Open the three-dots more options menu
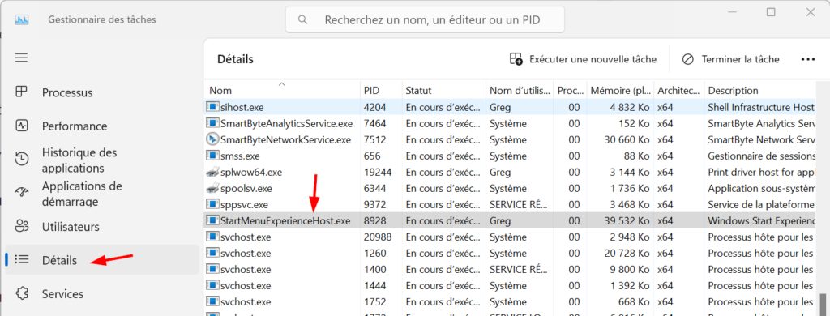This screenshot has width=830, height=316. pyautogui.click(x=808, y=59)
